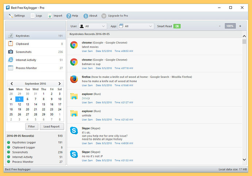Click the About info icon
The height and width of the screenshot is (176, 252).
coord(86,16)
